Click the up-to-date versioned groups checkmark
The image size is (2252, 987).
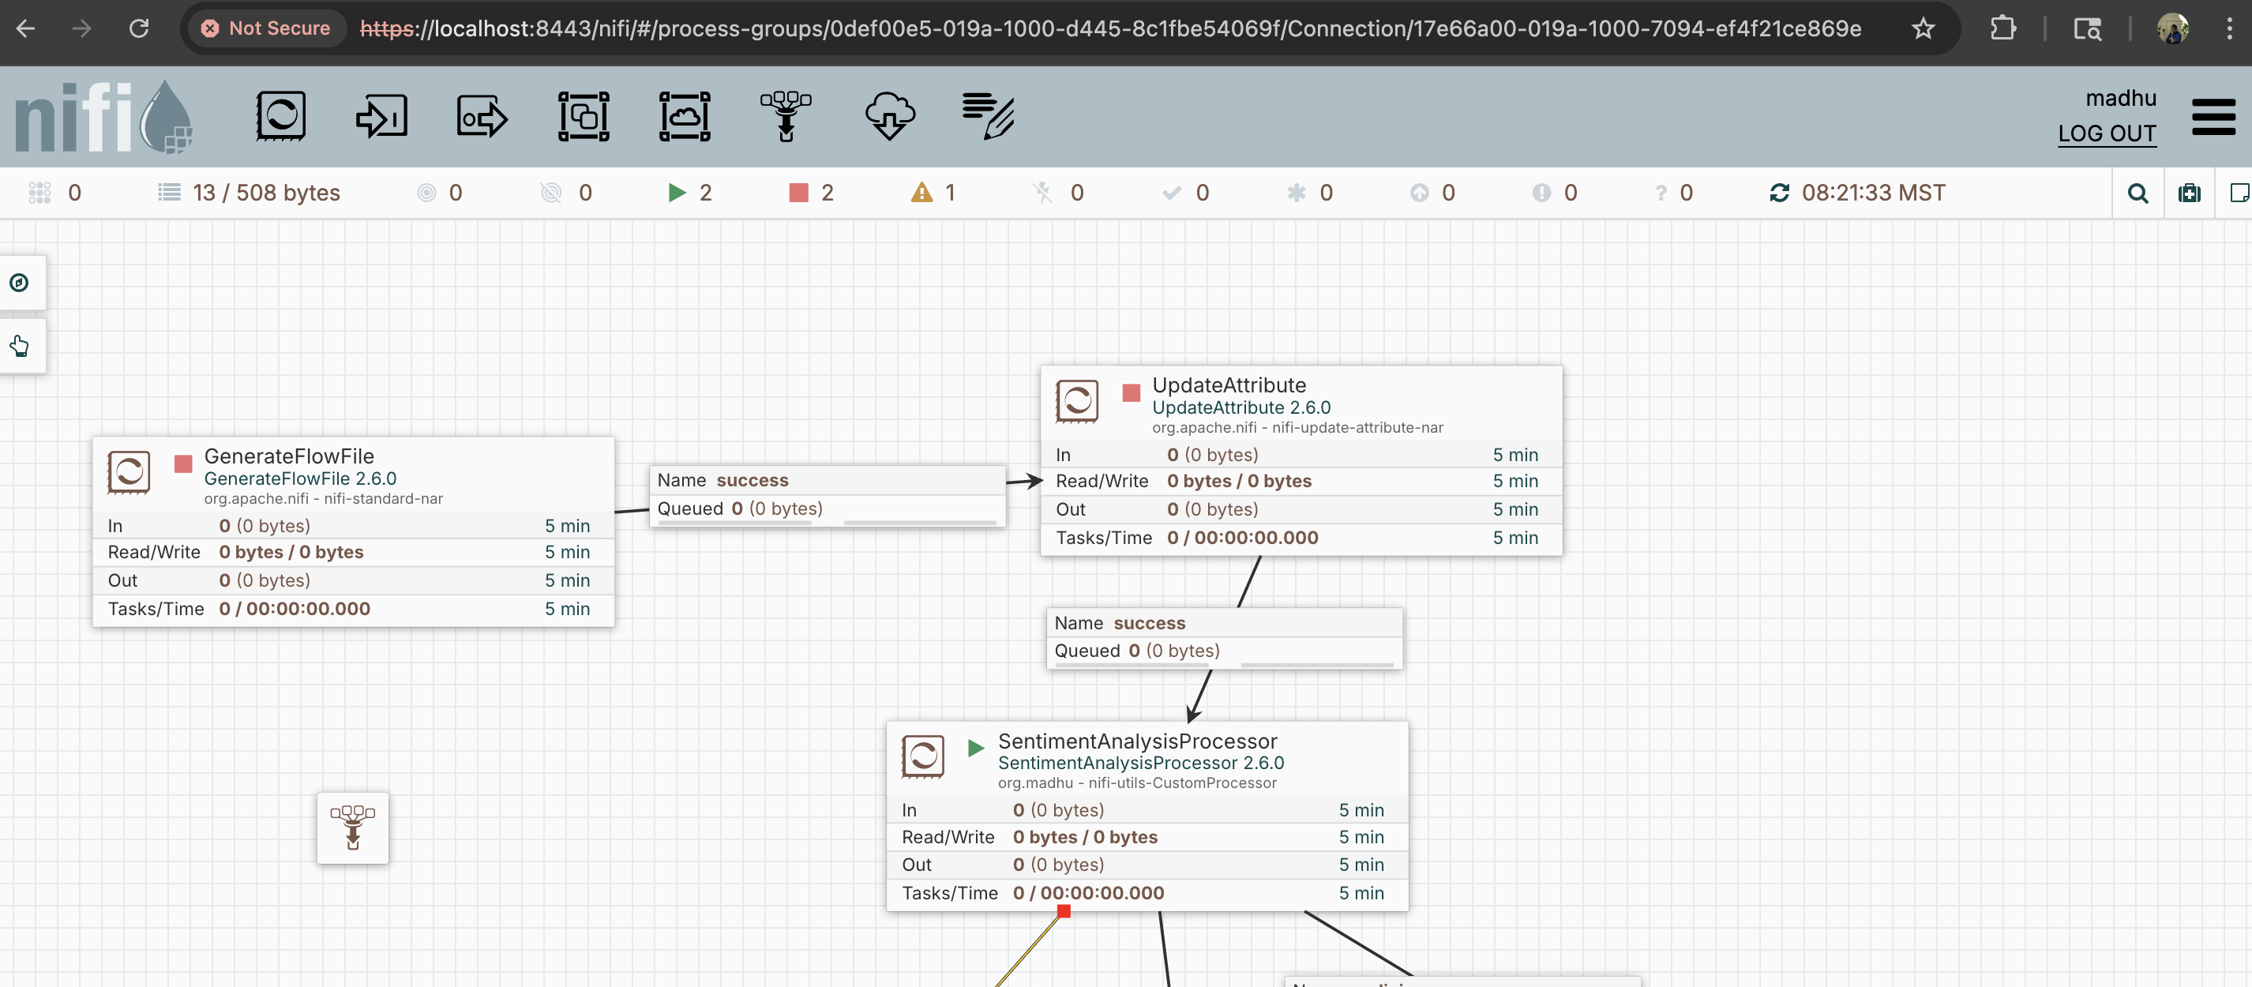1172,193
